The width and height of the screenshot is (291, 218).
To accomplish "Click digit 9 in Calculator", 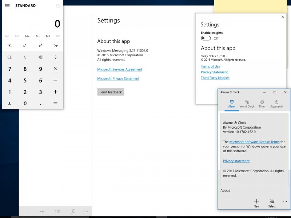I will (40, 69).
